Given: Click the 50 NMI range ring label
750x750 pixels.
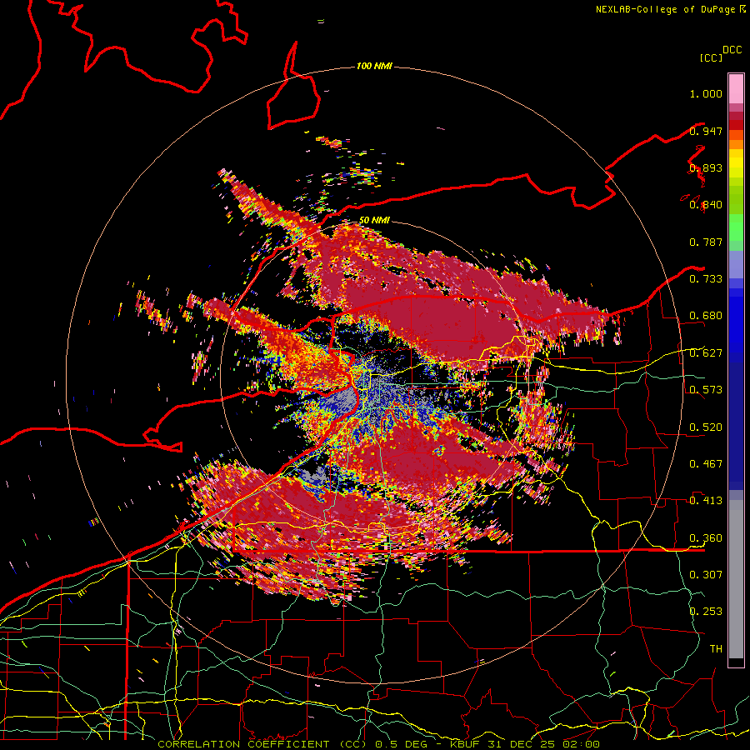Looking at the screenshot, I should click(x=374, y=220).
